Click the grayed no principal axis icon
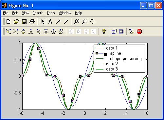Viewport: 164px width, 120px height. pyautogui.click(x=94, y=31)
